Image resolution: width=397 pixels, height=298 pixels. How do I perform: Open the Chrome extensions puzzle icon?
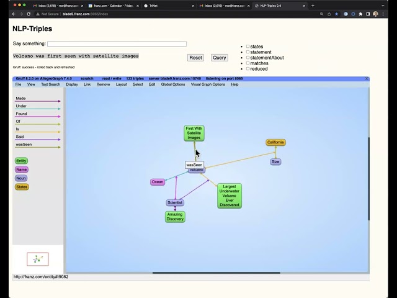(360, 14)
